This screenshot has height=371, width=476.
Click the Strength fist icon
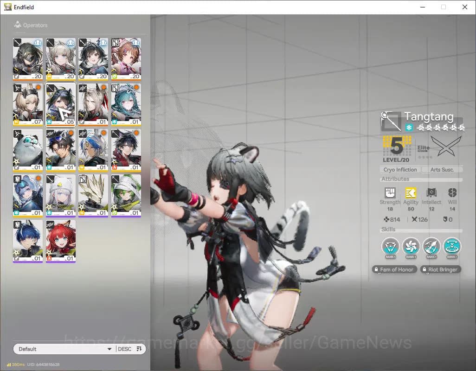pyautogui.click(x=390, y=192)
